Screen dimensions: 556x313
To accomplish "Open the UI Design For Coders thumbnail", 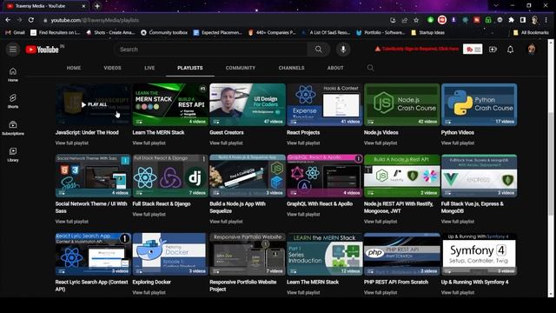I will pos(248,104).
